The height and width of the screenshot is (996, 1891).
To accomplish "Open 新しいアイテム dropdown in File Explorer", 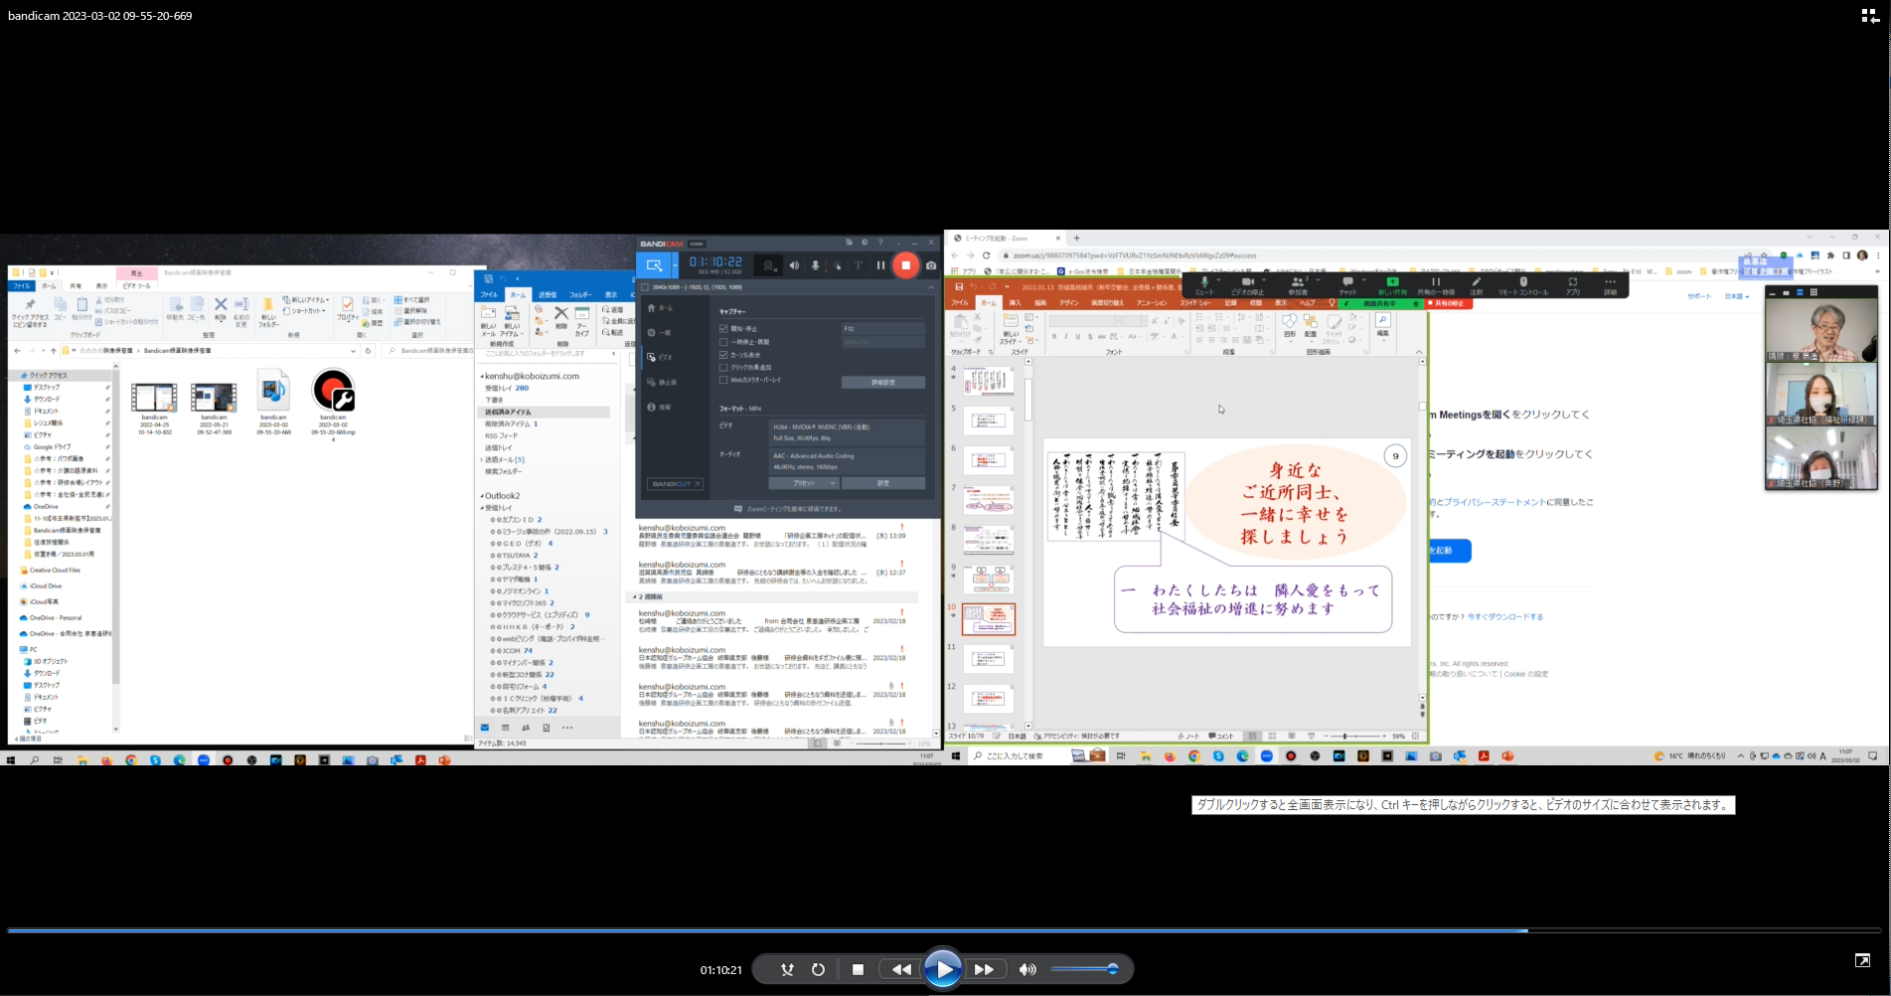I will coord(306,299).
